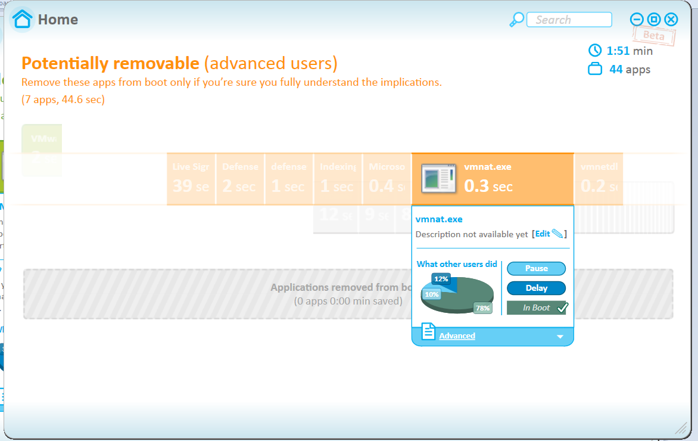Pause vmnat.exe from boot
The height and width of the screenshot is (441, 698).
[x=536, y=268]
